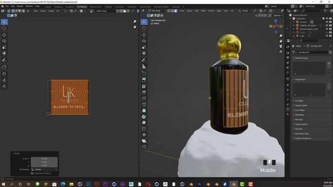Open Global transform orientation dropdown in viewport
Image resolution: width=333 pixels, height=187 pixels.
pos(245,11)
